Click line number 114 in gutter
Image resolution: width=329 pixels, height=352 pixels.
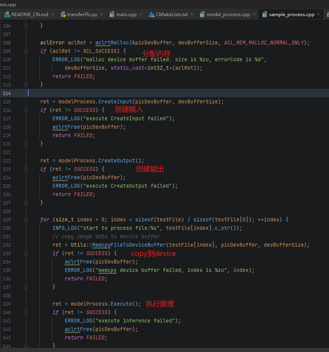click(7, 93)
